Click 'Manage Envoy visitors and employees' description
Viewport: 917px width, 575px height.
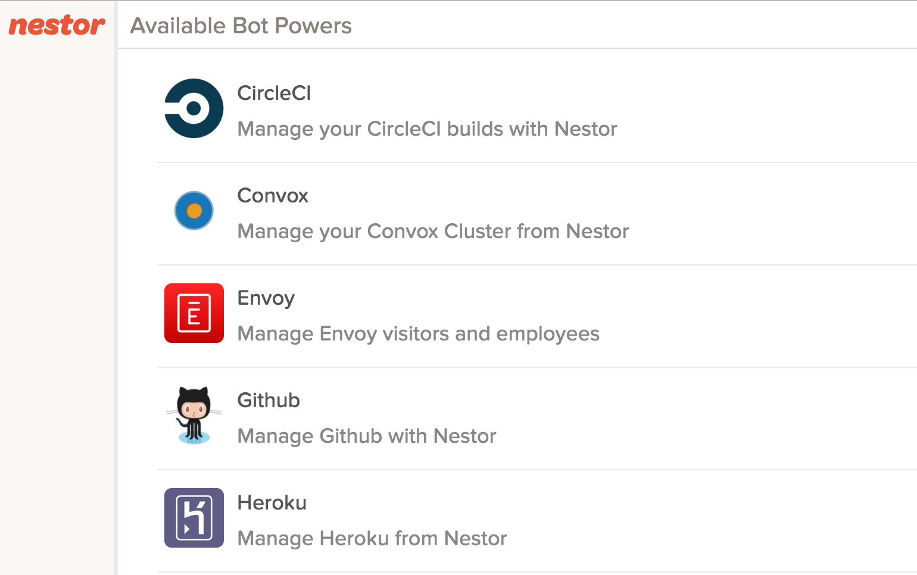coord(418,334)
